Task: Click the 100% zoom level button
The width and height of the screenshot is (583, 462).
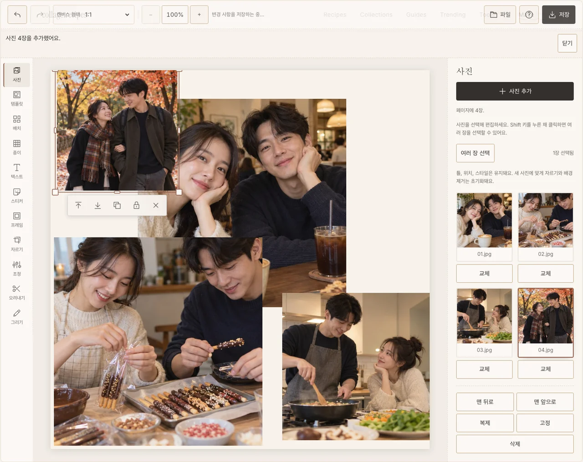Action: (175, 15)
